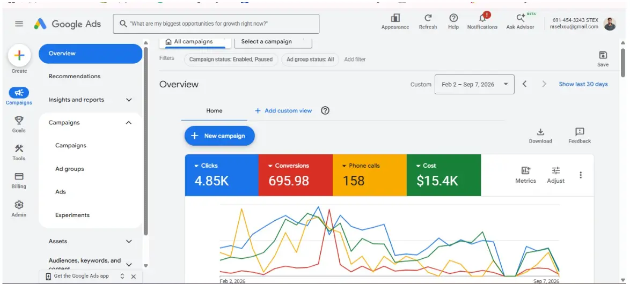The width and height of the screenshot is (630, 284).
Task: Change the Cost metric dropdown
Action: [x=426, y=166]
